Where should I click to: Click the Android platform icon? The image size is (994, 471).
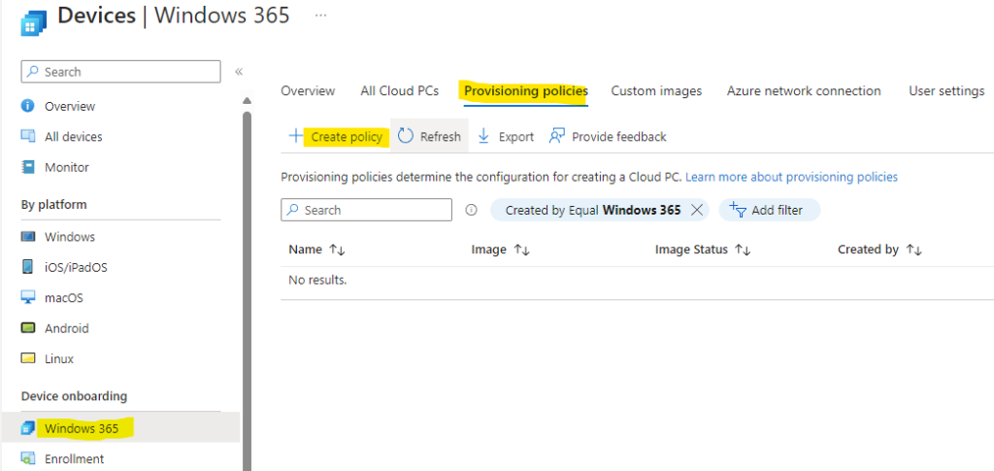(x=27, y=327)
